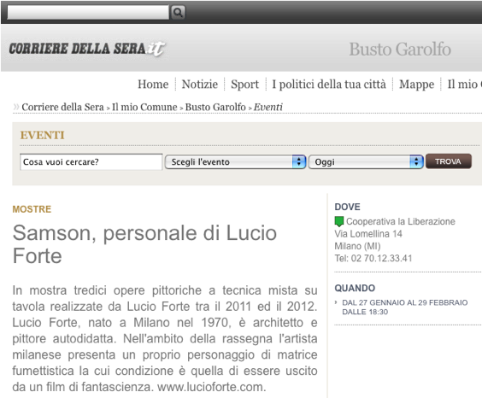Click the Cosa vuoi cercare field

91,161
